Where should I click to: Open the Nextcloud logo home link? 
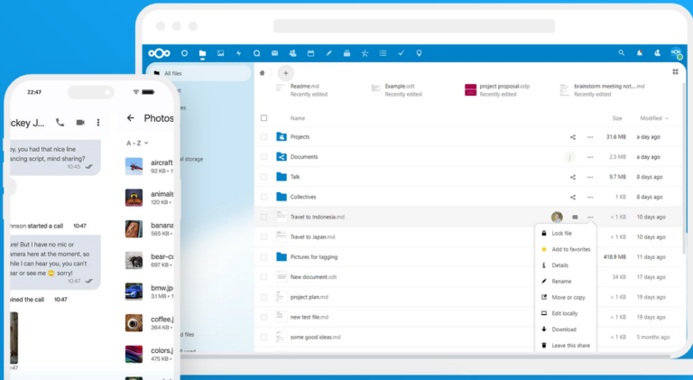click(x=162, y=53)
